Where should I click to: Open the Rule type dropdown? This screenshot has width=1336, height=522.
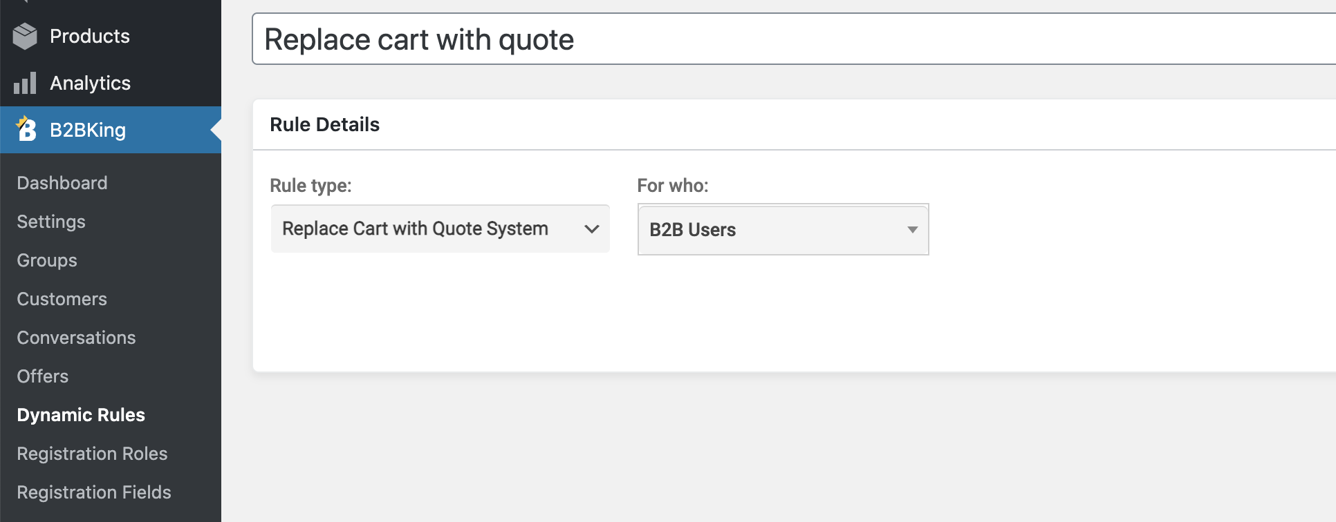tap(440, 229)
